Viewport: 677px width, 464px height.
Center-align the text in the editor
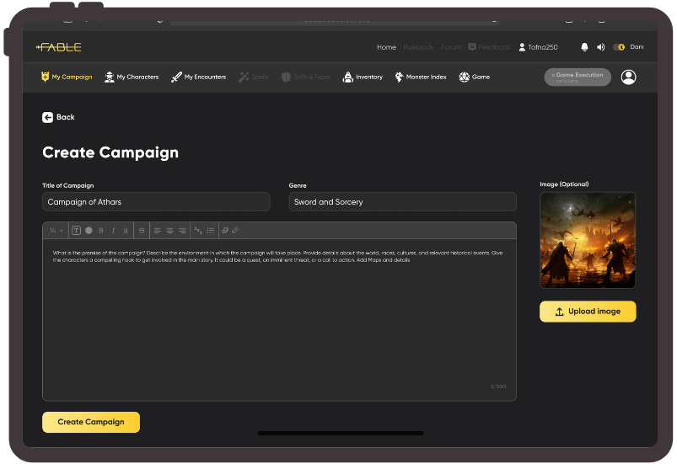point(169,230)
